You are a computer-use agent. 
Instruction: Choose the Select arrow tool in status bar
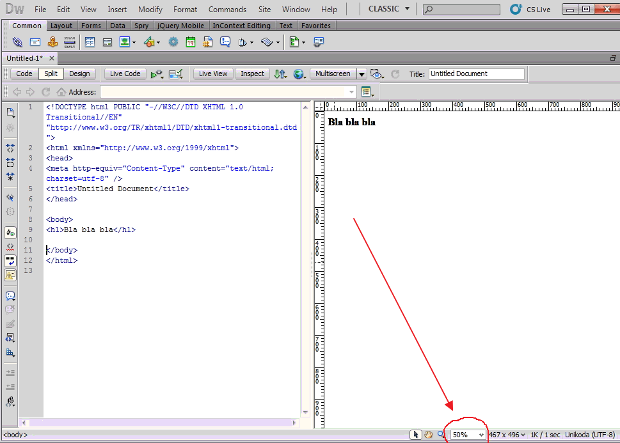click(x=415, y=435)
